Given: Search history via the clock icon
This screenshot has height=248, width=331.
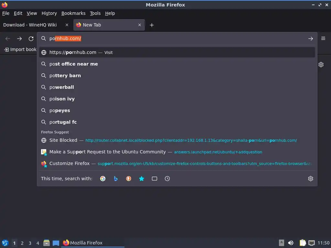Looking at the screenshot, I should coord(167,179).
